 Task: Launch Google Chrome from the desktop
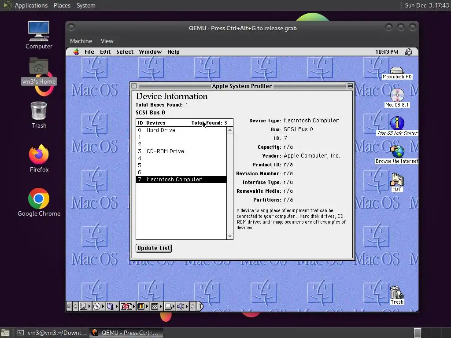point(39,202)
